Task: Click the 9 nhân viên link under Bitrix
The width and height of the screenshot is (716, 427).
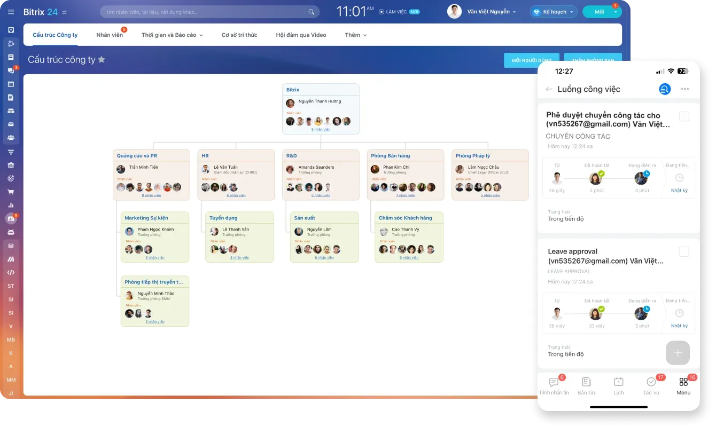Action: pyautogui.click(x=321, y=130)
